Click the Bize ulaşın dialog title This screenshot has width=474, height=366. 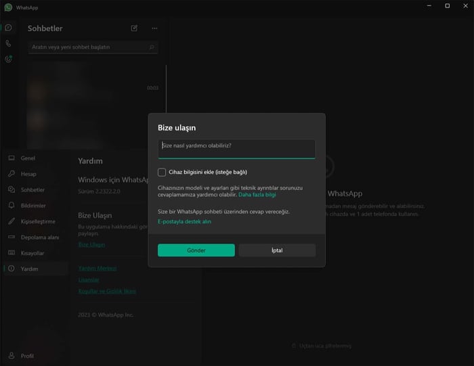pos(177,128)
